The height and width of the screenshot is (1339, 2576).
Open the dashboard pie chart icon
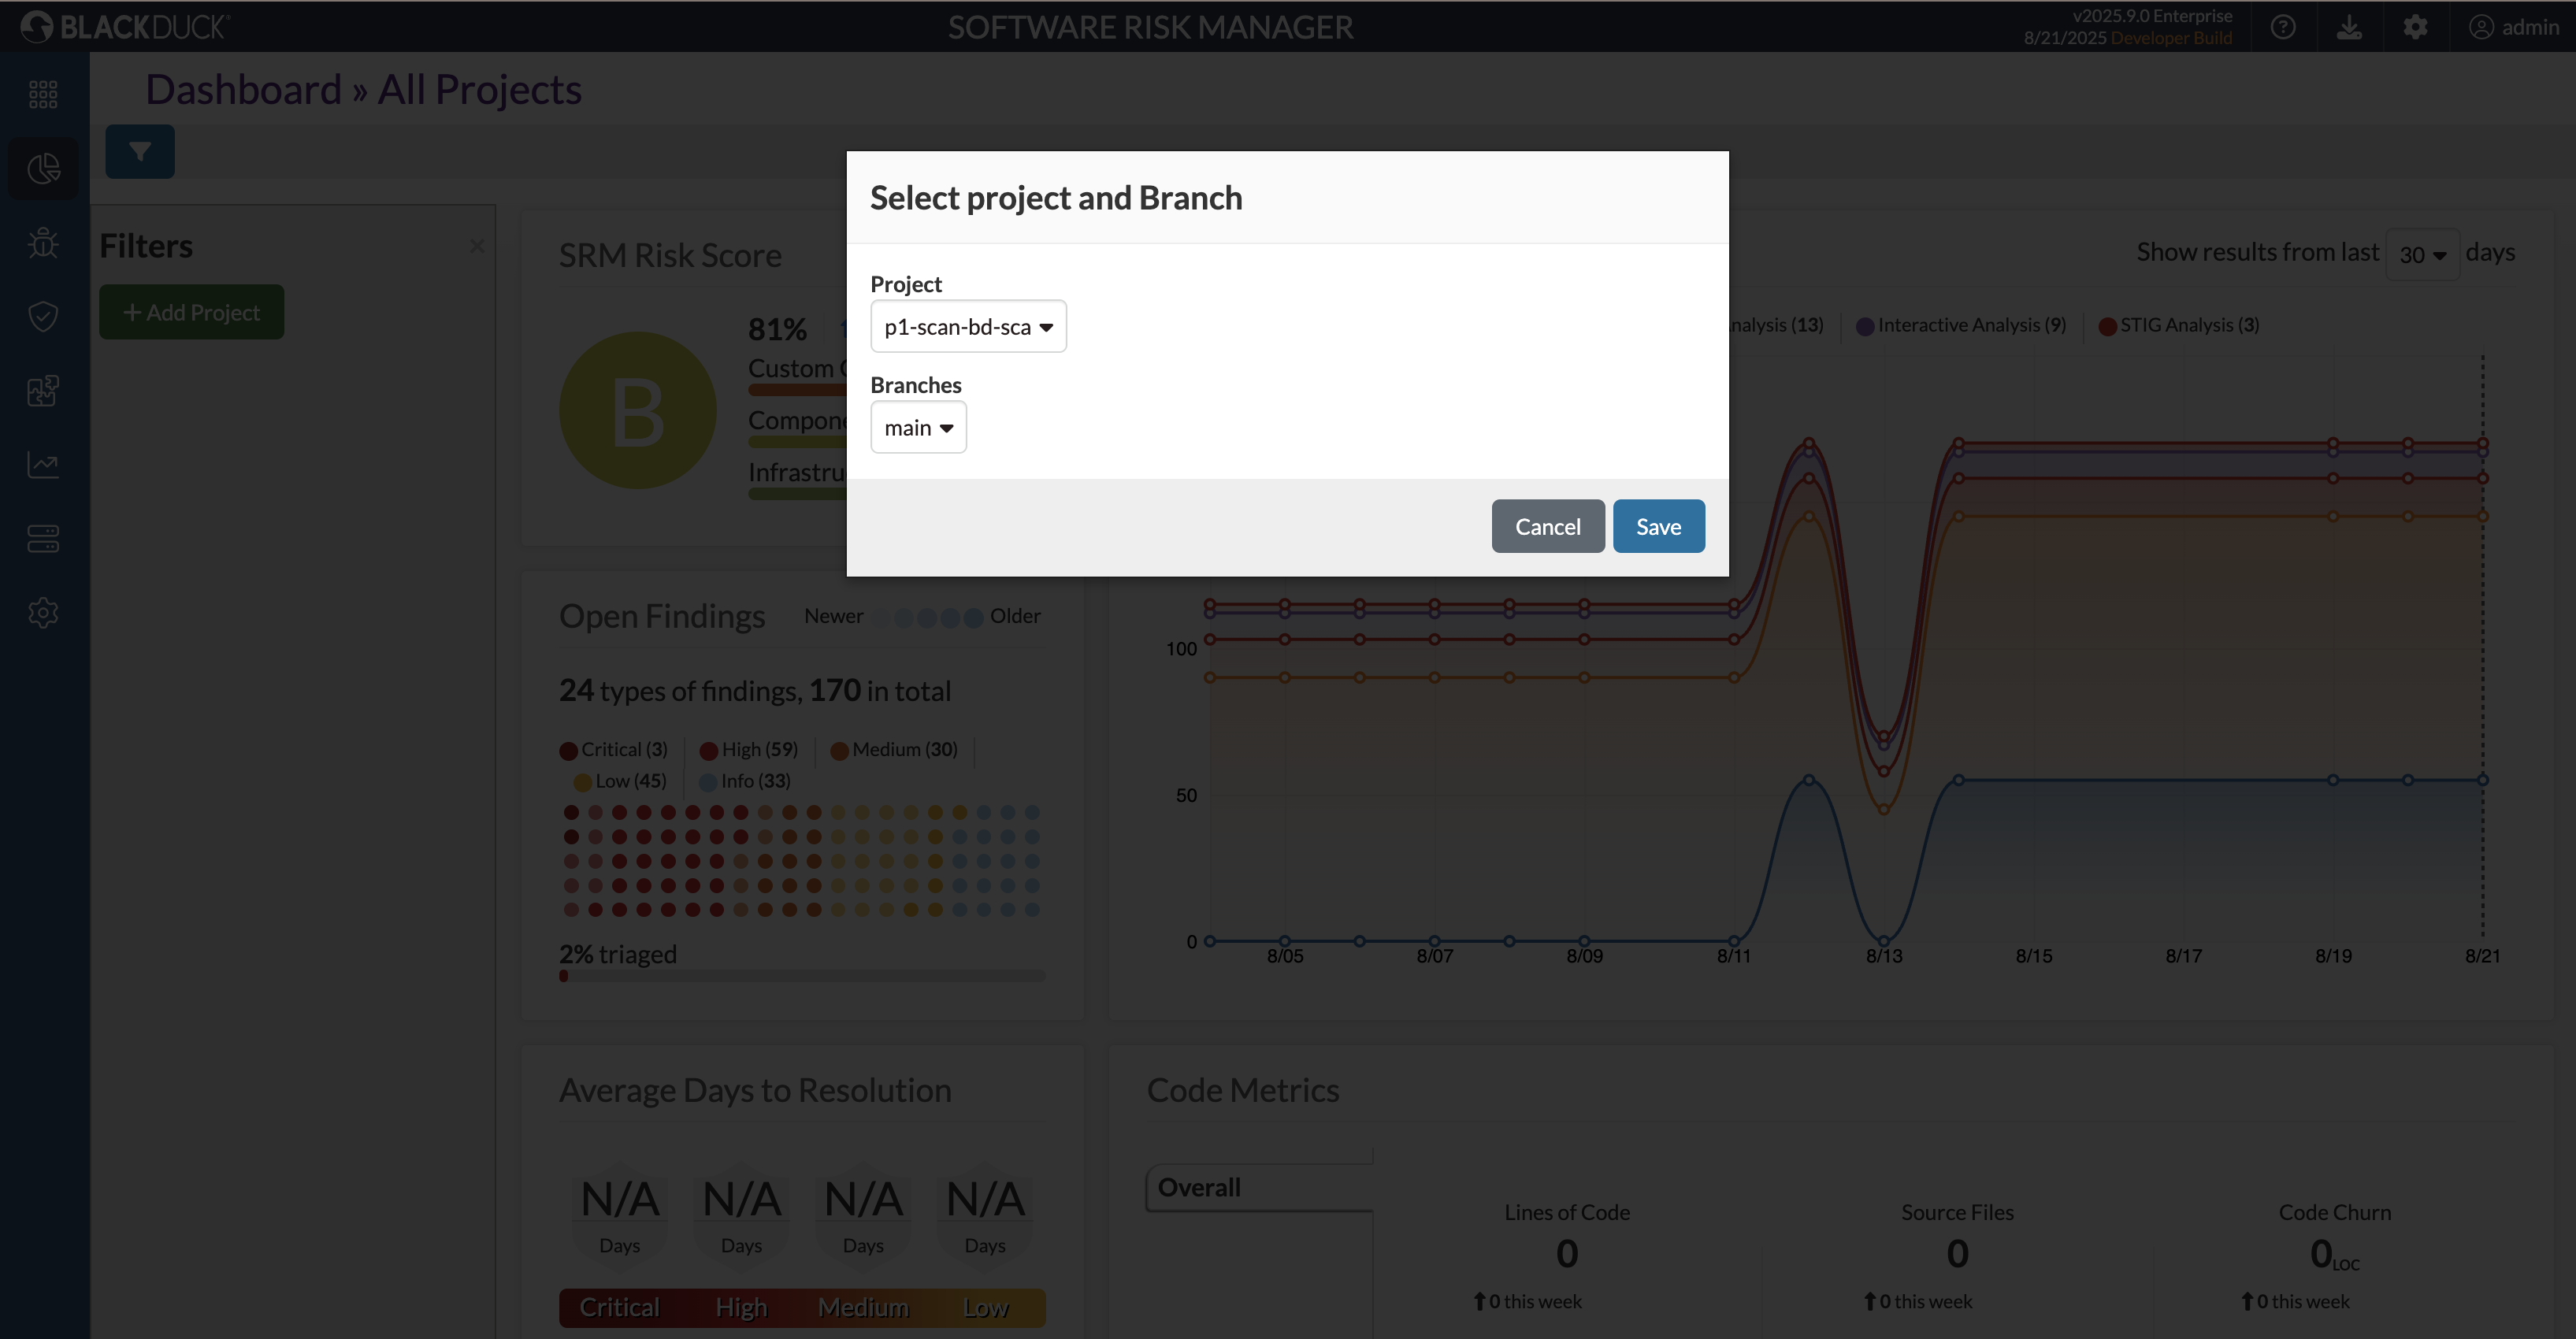pyautogui.click(x=43, y=168)
